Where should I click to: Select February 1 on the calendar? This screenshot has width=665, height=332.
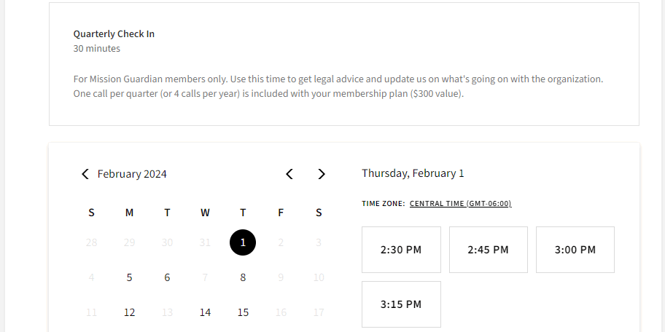[x=243, y=242]
